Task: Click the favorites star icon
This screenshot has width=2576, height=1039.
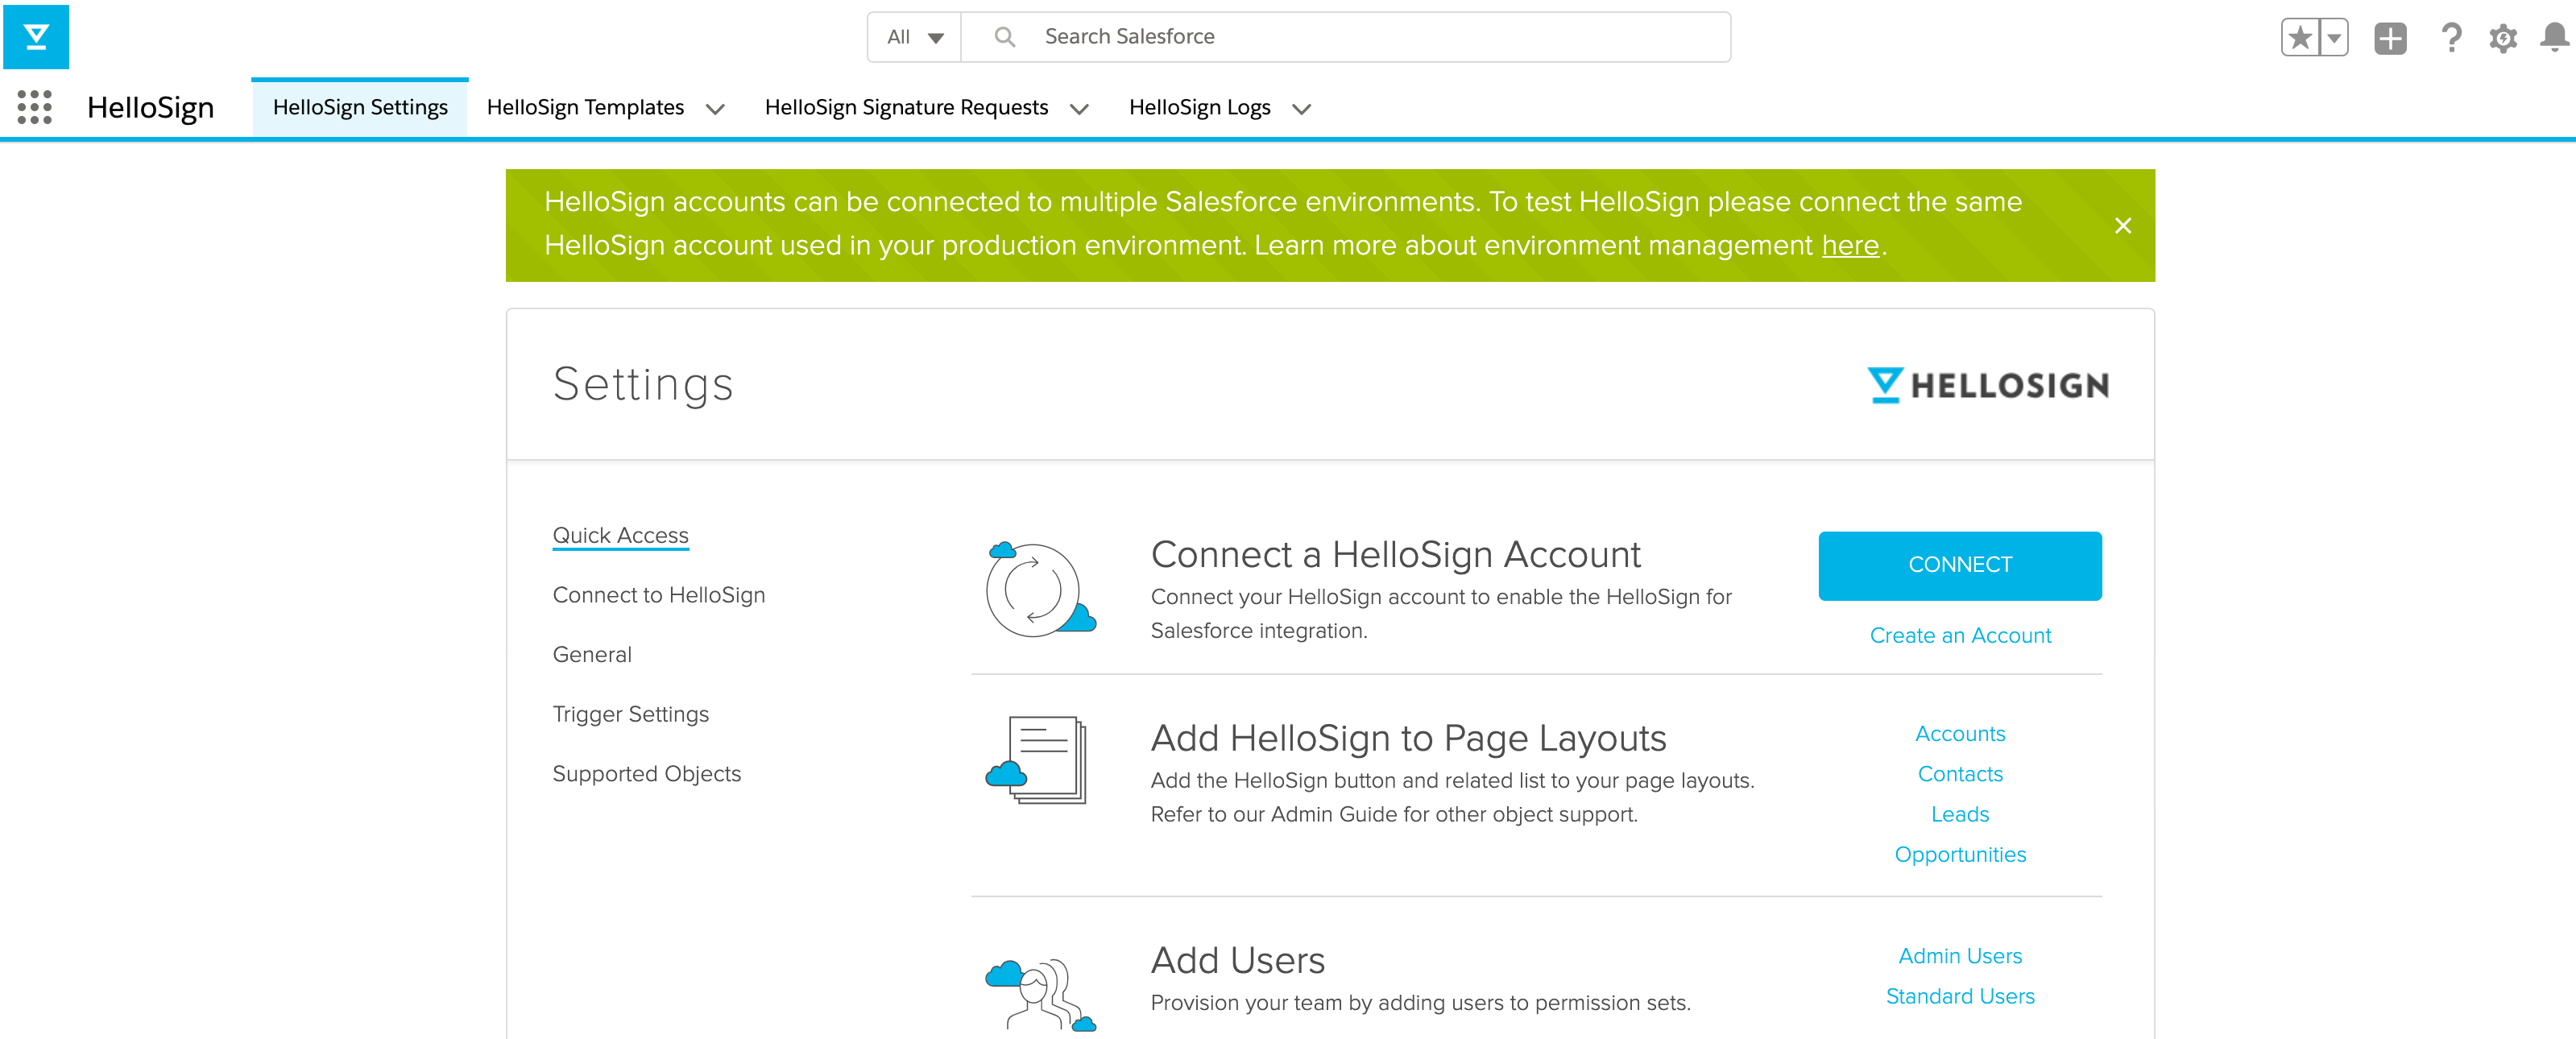Action: pyautogui.click(x=2300, y=38)
